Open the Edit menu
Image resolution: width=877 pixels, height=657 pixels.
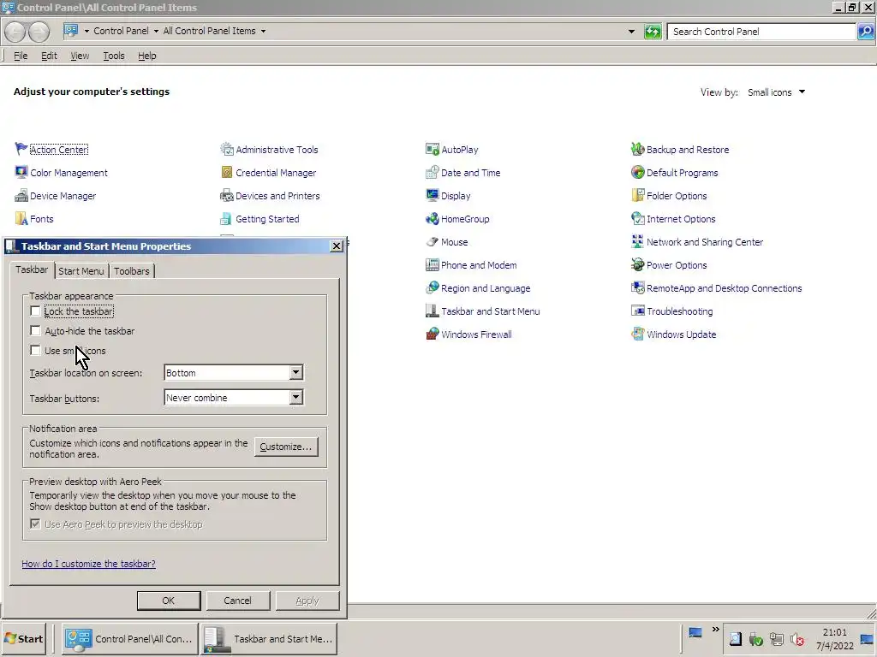point(49,56)
